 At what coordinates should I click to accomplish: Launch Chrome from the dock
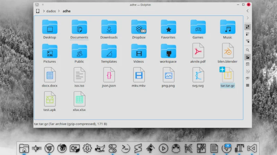pos(49,148)
